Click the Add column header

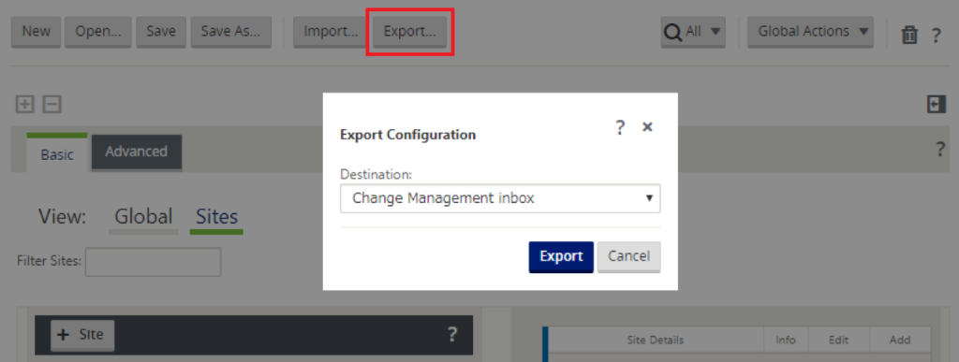(x=900, y=340)
